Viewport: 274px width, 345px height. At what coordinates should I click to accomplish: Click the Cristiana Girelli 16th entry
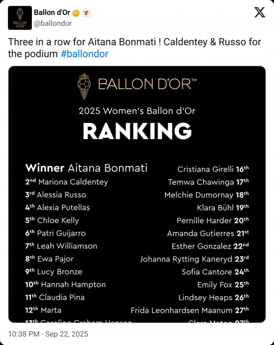tap(213, 169)
